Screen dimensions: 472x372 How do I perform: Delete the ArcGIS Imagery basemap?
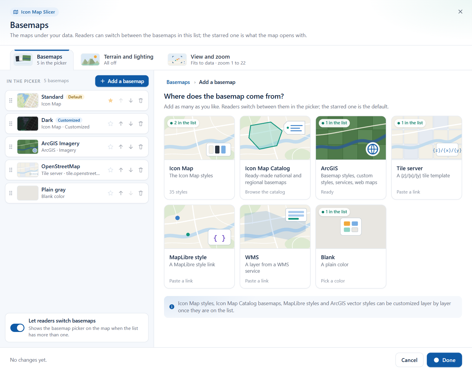(x=141, y=147)
